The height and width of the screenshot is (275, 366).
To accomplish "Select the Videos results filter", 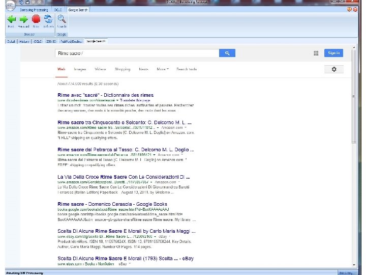I will (100, 69).
